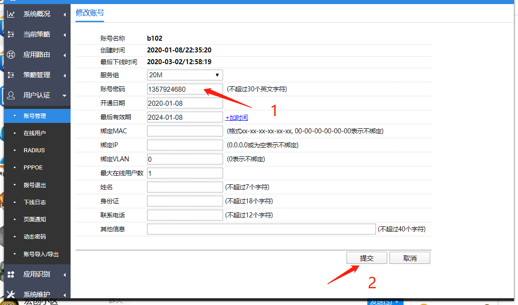Viewport: 518px width, 305px height.
Task: Click the +加时间 link
Action: coord(237,117)
